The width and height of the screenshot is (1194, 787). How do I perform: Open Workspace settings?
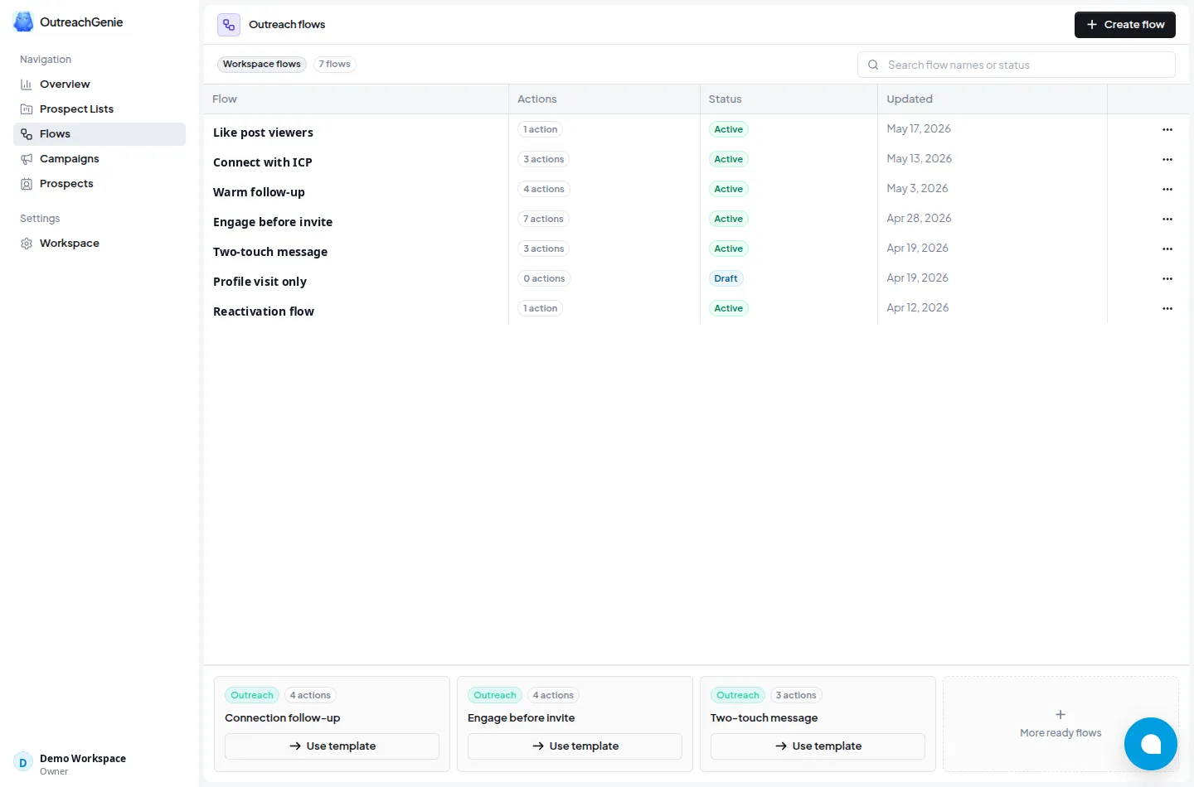point(99,244)
